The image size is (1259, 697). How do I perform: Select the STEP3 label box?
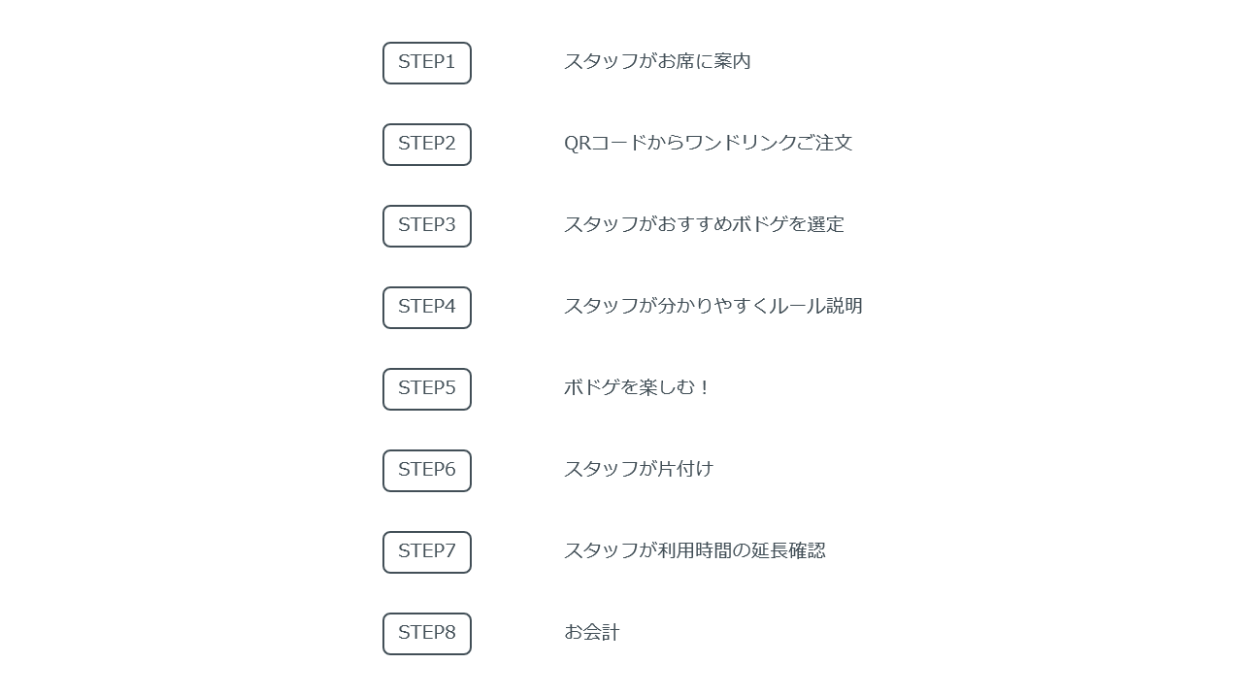pyautogui.click(x=427, y=226)
